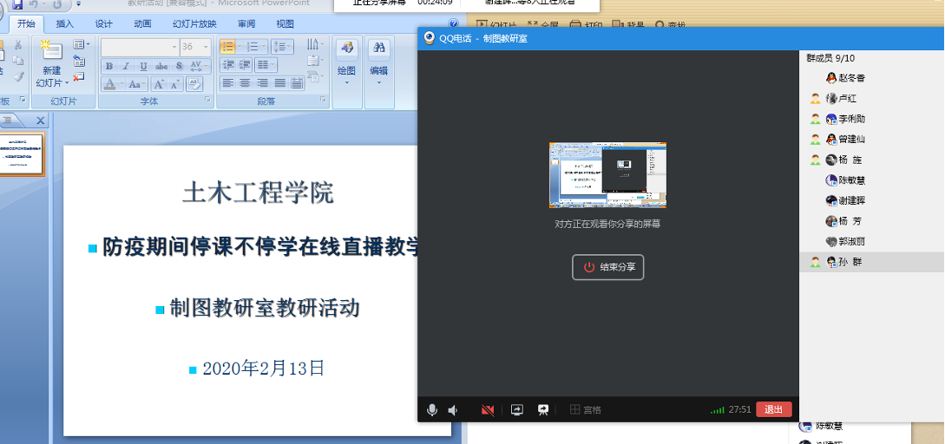945x444 pixels.
Task: Apply Italic formatting in the ribbon
Action: click(126, 66)
